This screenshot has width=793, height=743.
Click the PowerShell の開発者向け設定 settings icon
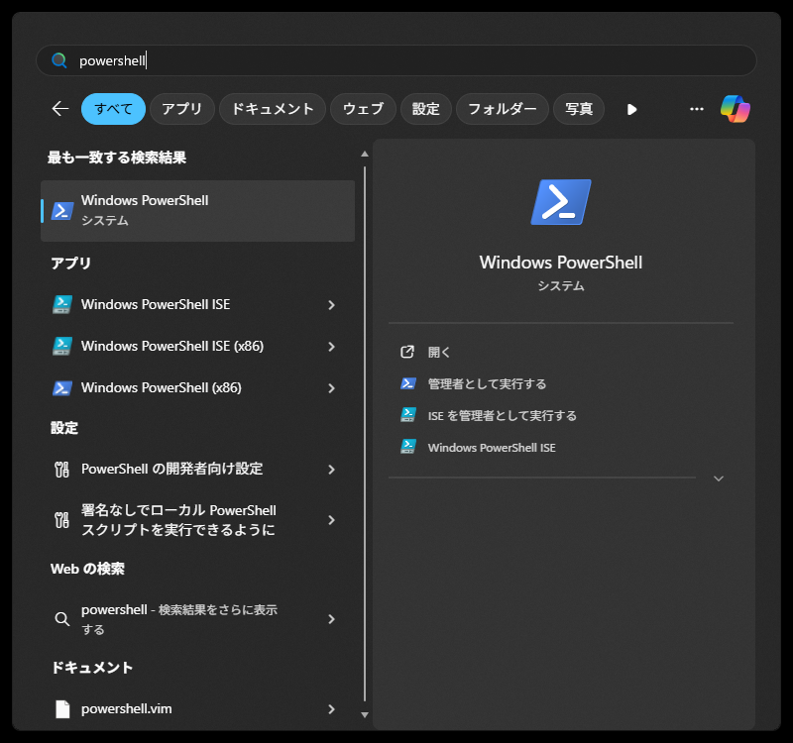point(62,470)
